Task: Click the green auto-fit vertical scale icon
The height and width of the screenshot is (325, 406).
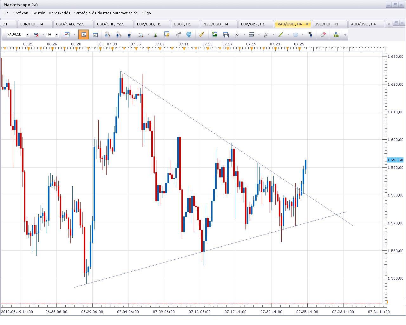Action: click(155, 35)
